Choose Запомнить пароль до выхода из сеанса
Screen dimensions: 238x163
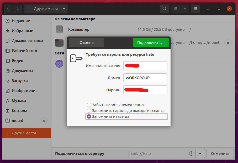89,110
